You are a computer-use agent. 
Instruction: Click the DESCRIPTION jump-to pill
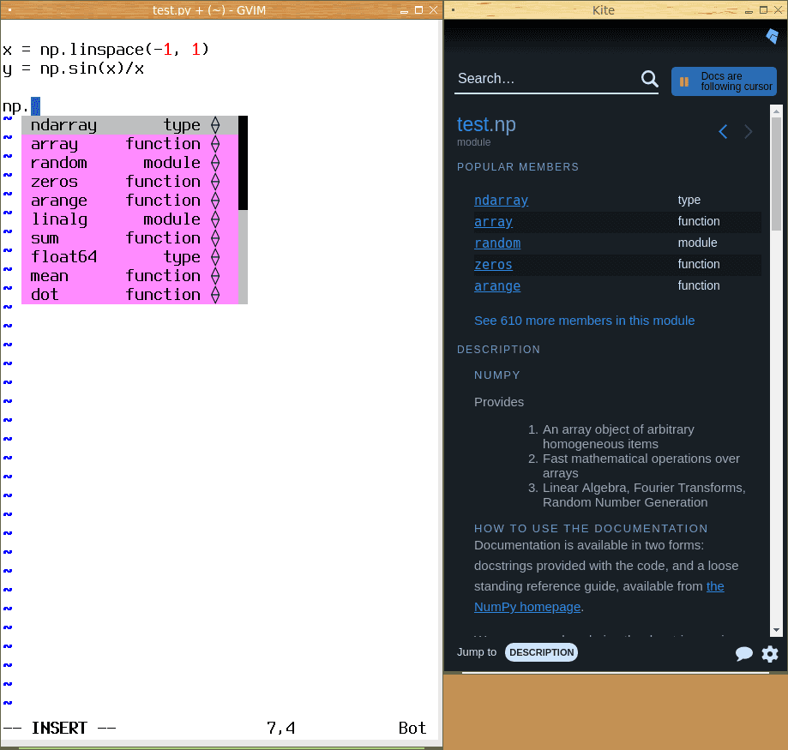[x=541, y=652]
